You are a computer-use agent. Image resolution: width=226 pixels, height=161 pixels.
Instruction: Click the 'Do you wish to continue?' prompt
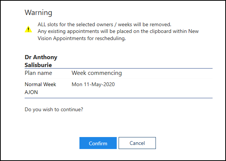[54, 110]
